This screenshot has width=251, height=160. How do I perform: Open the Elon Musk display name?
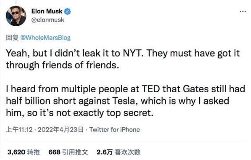[47, 12]
